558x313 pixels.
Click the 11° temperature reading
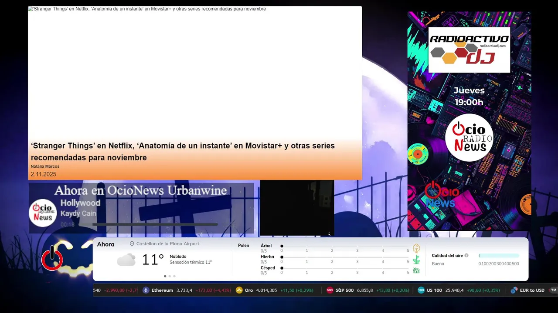coord(153,260)
